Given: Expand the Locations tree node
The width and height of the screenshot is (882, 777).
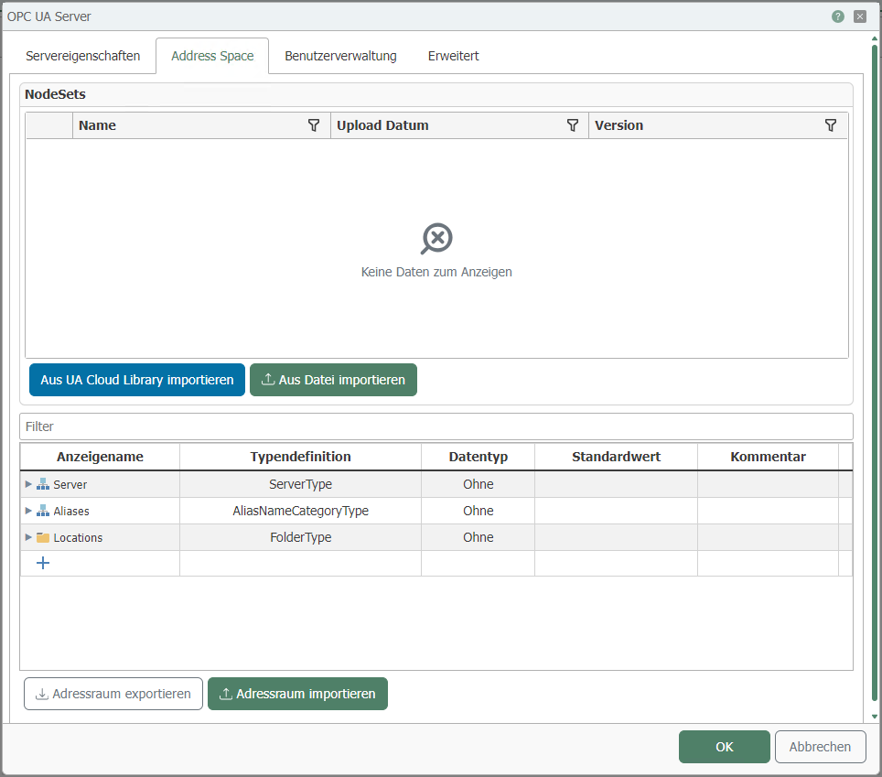Looking at the screenshot, I should pos(28,537).
